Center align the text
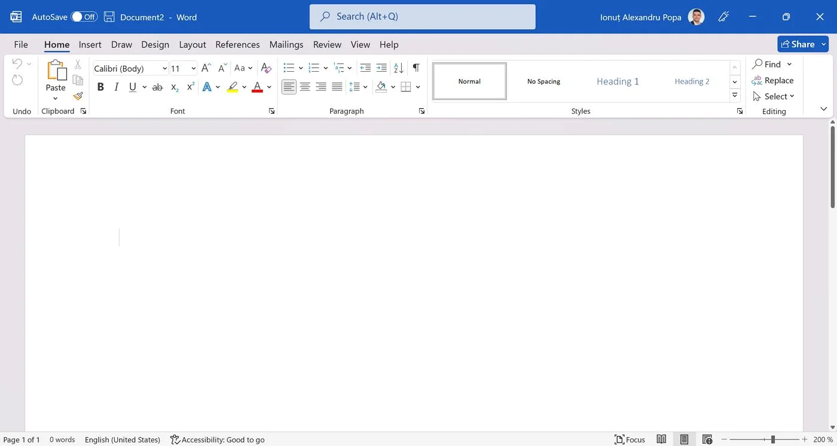Image resolution: width=837 pixels, height=446 pixels. pos(305,87)
